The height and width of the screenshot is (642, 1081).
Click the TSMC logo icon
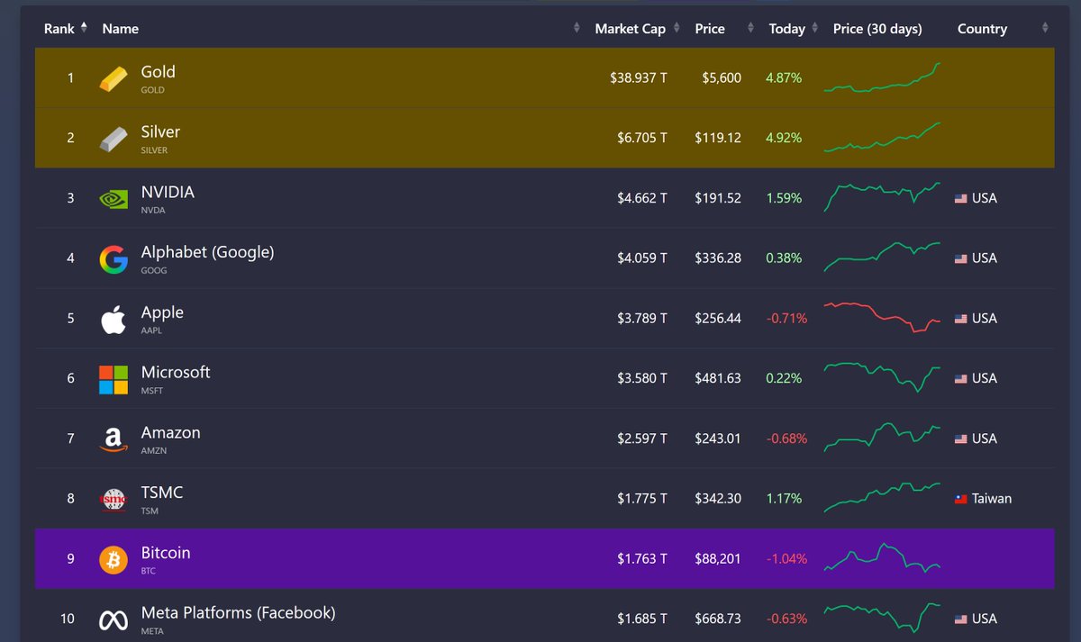click(x=114, y=500)
